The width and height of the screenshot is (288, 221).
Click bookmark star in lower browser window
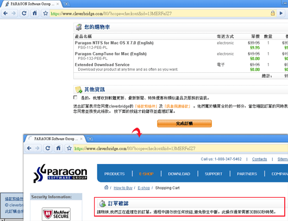point(69,148)
